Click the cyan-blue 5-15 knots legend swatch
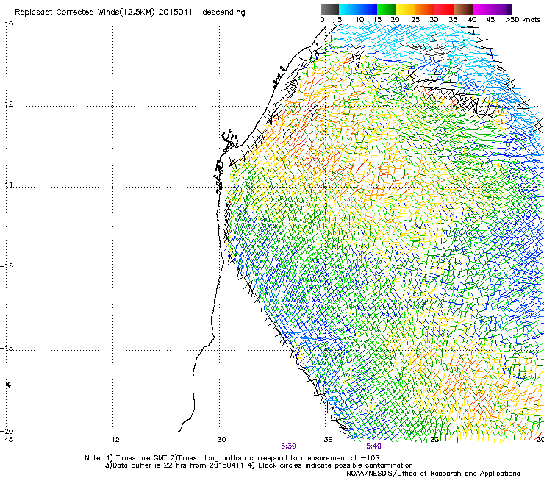 [358, 9]
